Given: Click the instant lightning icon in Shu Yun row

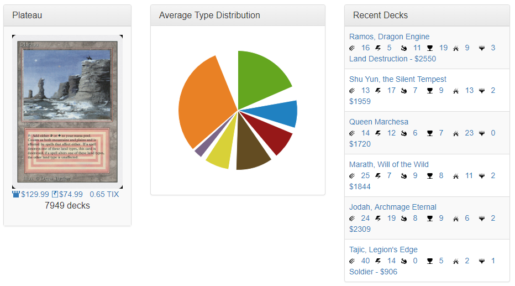Looking at the screenshot, I should 379,91.
